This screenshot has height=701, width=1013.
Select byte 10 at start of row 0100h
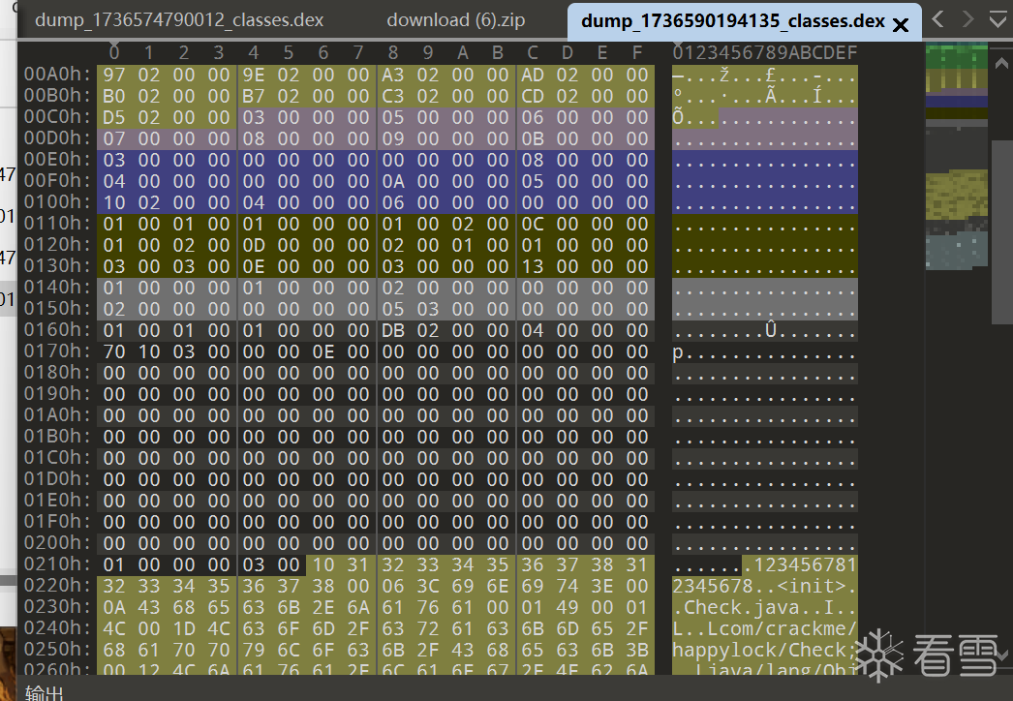[x=113, y=203]
